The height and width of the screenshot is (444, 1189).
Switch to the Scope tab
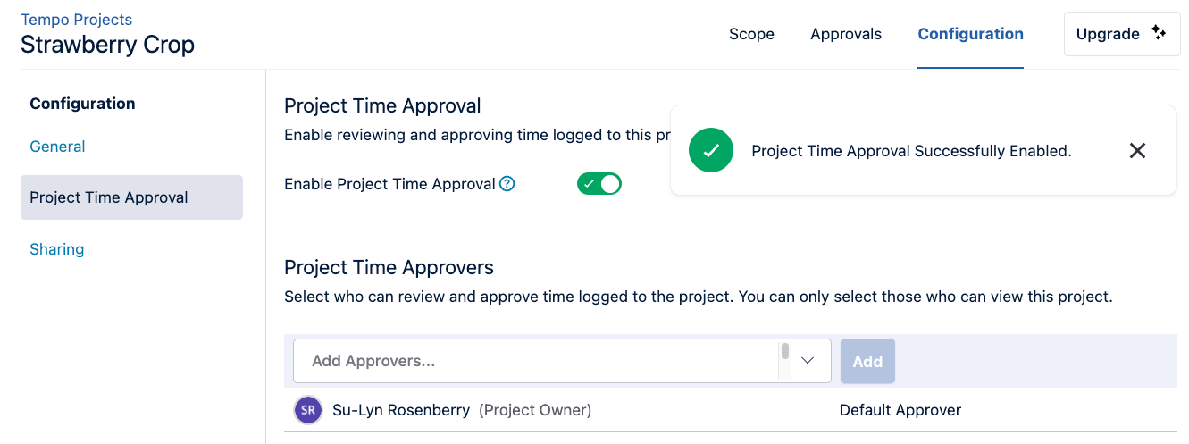click(x=751, y=34)
